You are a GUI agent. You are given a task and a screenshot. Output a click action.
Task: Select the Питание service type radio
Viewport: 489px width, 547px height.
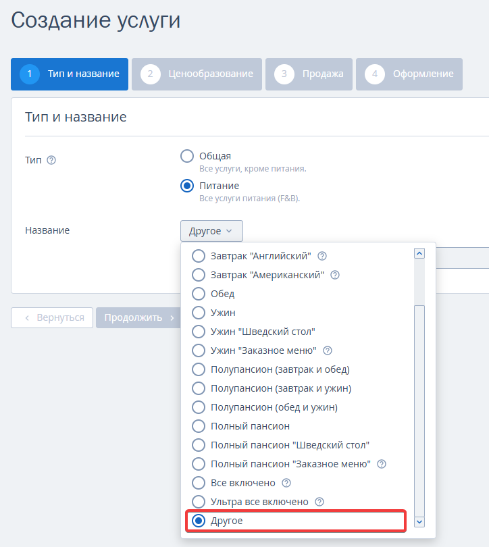pyautogui.click(x=187, y=186)
